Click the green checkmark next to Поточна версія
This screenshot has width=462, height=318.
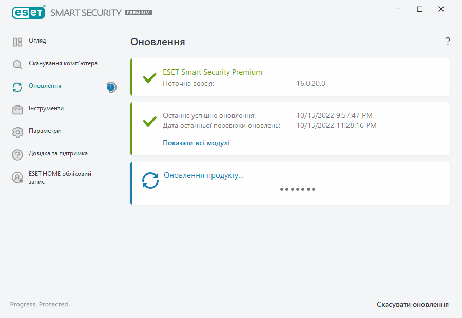tap(149, 78)
